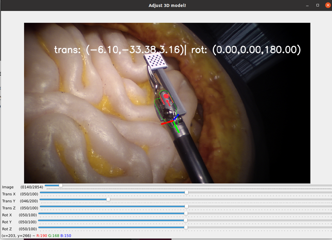Screen dimensions: 332x240
Task: Minimize the Adjust 3D model window
Action: coord(307,5)
